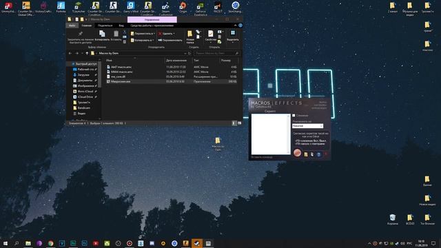Click the red X Удалить button
This screenshot has height=248, width=441.
click(167, 34)
